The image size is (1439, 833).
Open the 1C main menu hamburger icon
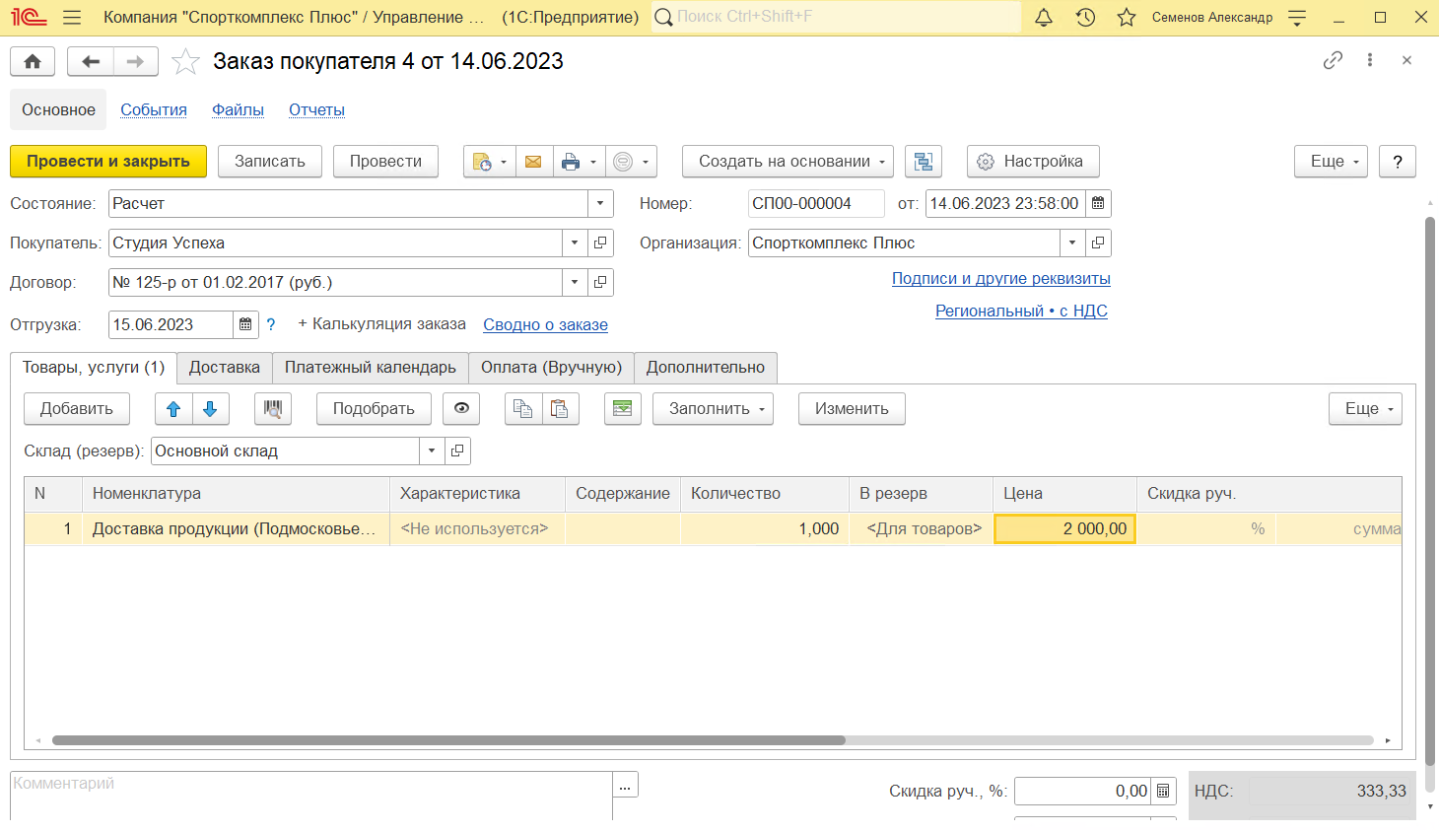pyautogui.click(x=71, y=18)
